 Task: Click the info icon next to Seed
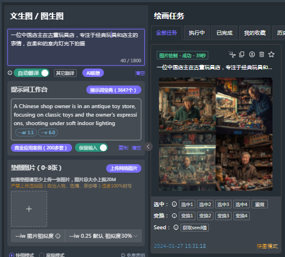[x=176, y=228]
